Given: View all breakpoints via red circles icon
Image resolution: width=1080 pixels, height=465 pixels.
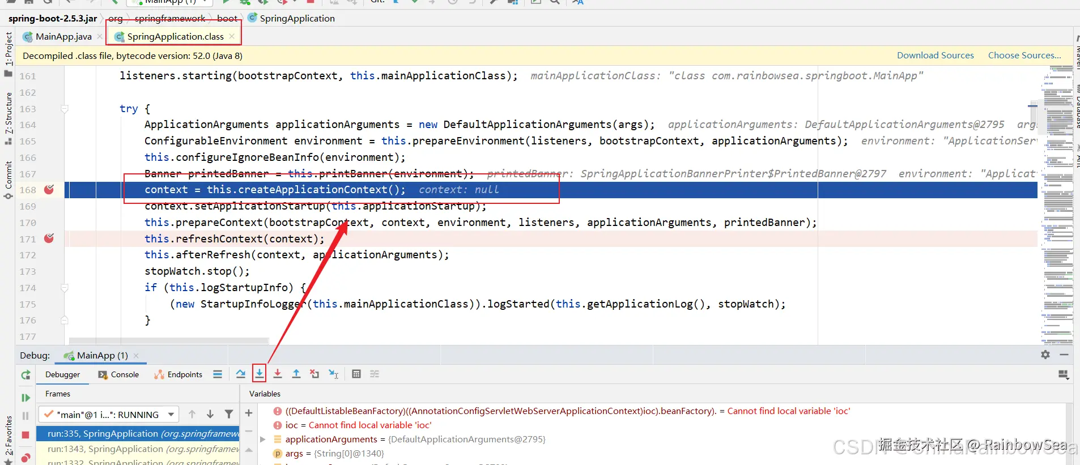Looking at the screenshot, I should coord(25,457).
